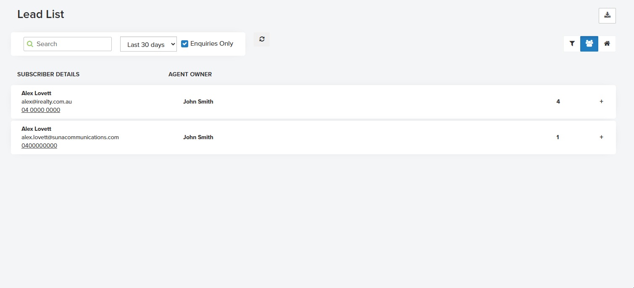Select Alex Lovett name in the first row
This screenshot has height=288, width=634.
pos(36,93)
